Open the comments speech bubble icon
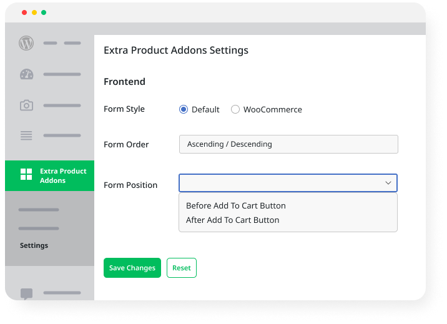The width and height of the screenshot is (447, 324). coord(26,293)
